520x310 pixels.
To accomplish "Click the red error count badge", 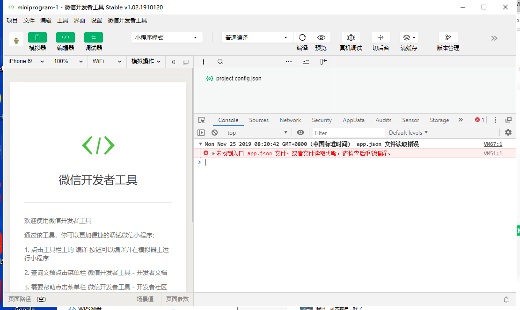I will [480, 120].
